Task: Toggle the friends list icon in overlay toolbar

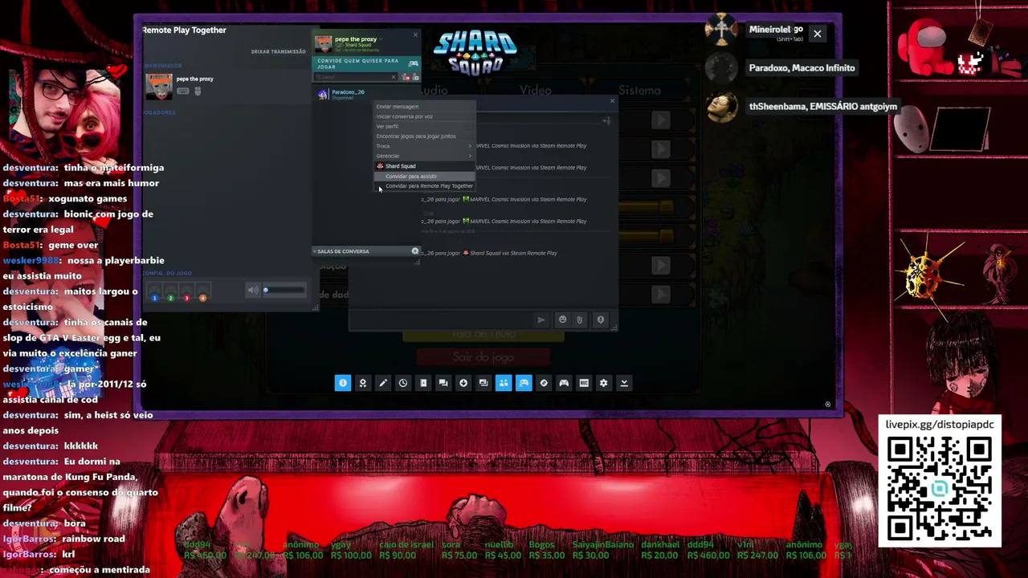Action: point(504,383)
